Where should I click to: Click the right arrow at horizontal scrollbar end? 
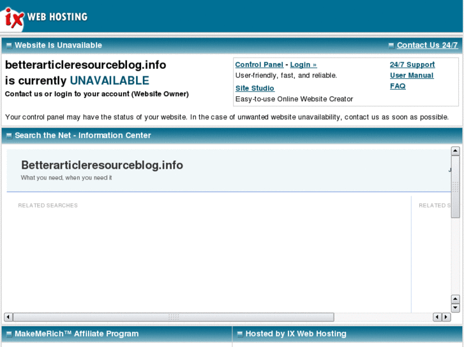[x=446, y=317]
